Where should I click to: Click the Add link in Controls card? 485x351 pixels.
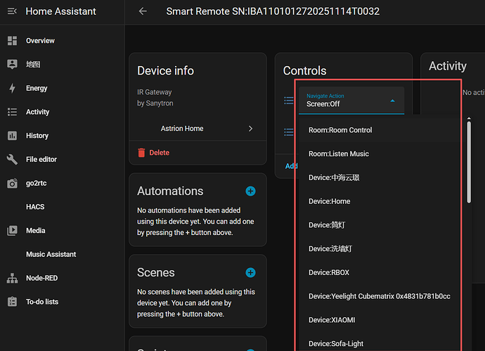[x=291, y=166]
